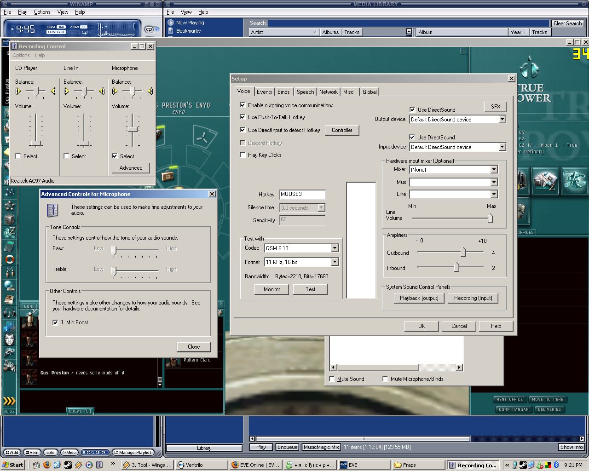Click OK in the Setup dialog
589x471 pixels.
pos(422,326)
